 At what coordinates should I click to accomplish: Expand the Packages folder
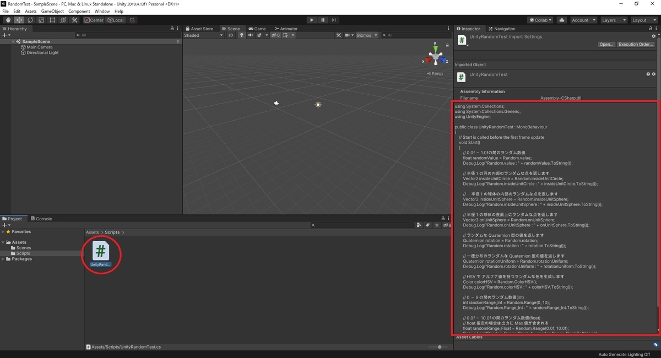pos(3,259)
